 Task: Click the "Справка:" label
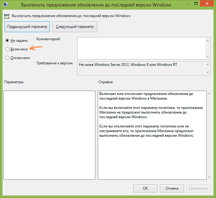click(x=106, y=82)
